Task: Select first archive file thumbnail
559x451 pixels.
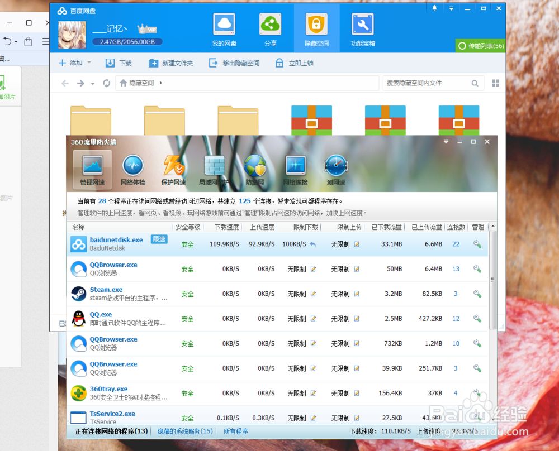Action: click(311, 121)
